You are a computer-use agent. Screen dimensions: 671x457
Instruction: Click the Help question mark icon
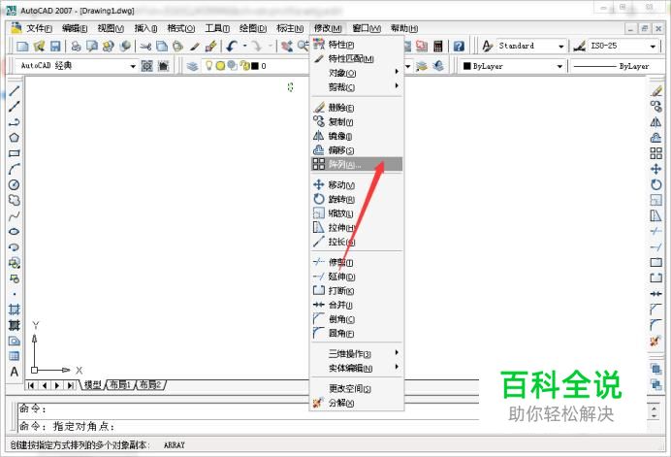point(459,46)
